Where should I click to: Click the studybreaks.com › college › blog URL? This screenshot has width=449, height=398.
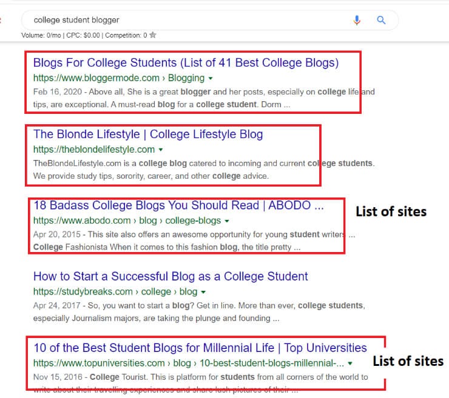(x=115, y=291)
